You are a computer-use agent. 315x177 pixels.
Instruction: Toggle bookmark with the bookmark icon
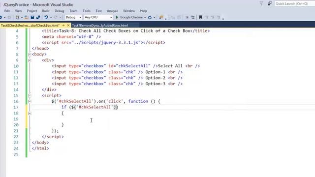200,17
